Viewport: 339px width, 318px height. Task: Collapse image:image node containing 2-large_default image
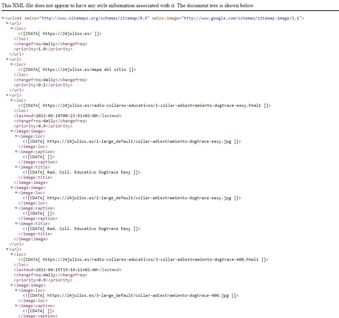click(x=12, y=188)
